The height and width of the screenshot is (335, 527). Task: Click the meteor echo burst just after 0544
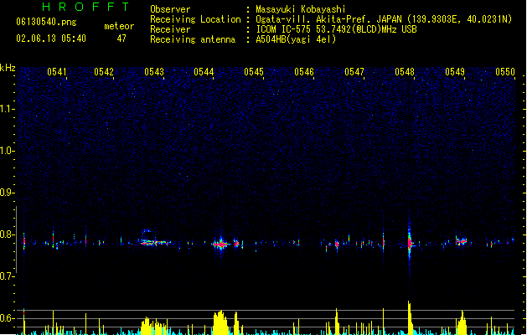click(x=221, y=244)
